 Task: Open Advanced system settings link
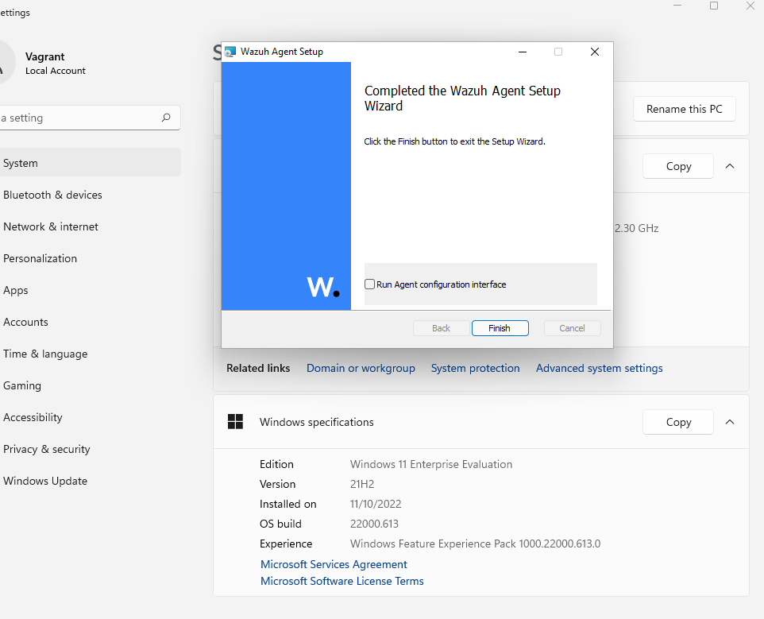[600, 368]
